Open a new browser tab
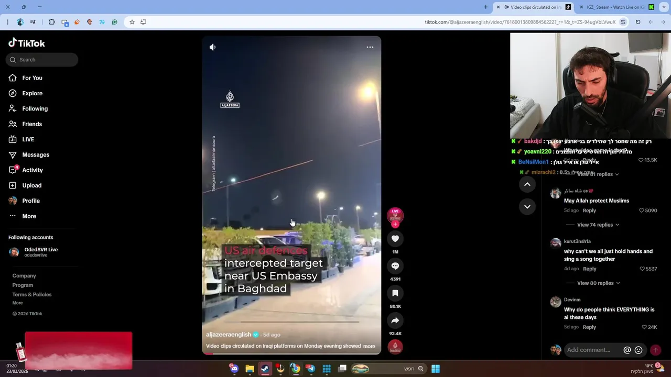Viewport: 671px width, 377px height. click(x=485, y=7)
